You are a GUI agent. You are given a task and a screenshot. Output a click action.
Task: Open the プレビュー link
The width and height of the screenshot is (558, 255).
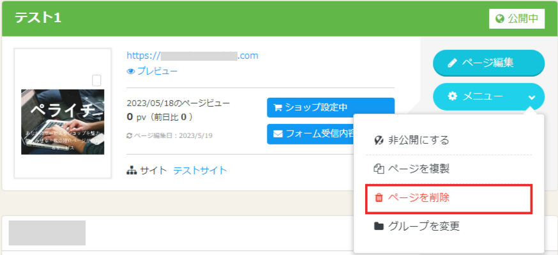point(157,71)
